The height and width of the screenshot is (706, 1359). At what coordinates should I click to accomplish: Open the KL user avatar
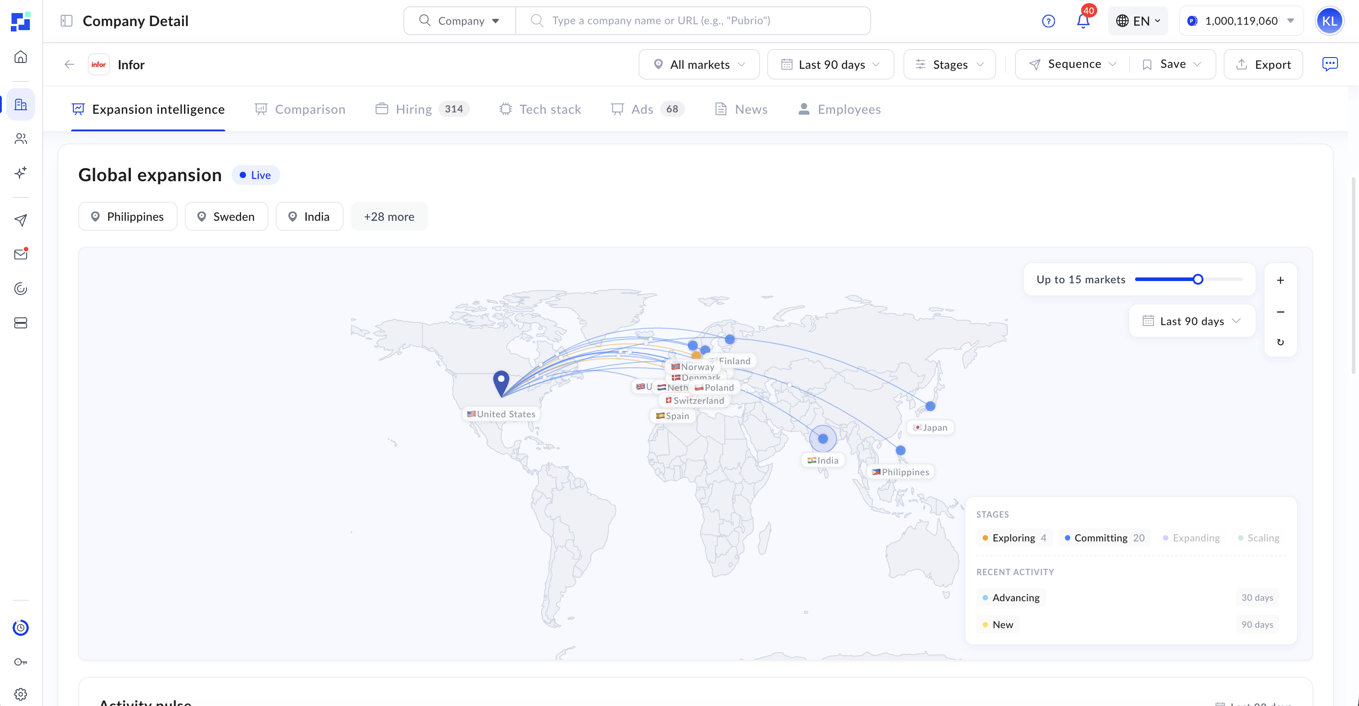1329,21
